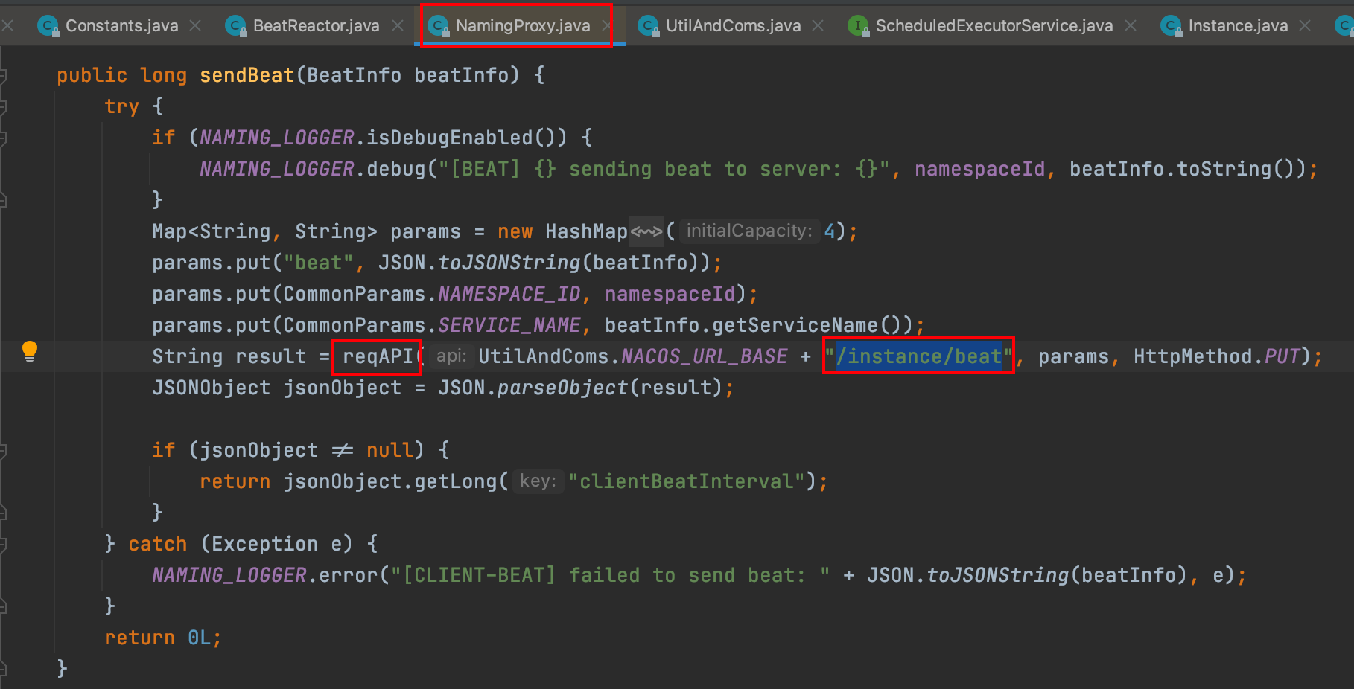Click the intention lightbulb in the gutter
1354x689 pixels.
(x=30, y=351)
